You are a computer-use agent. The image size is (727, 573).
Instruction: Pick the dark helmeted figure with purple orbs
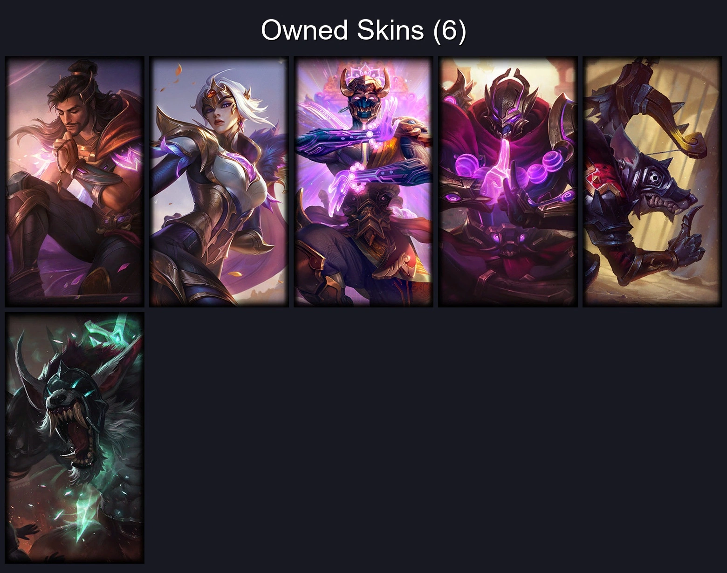508,181
